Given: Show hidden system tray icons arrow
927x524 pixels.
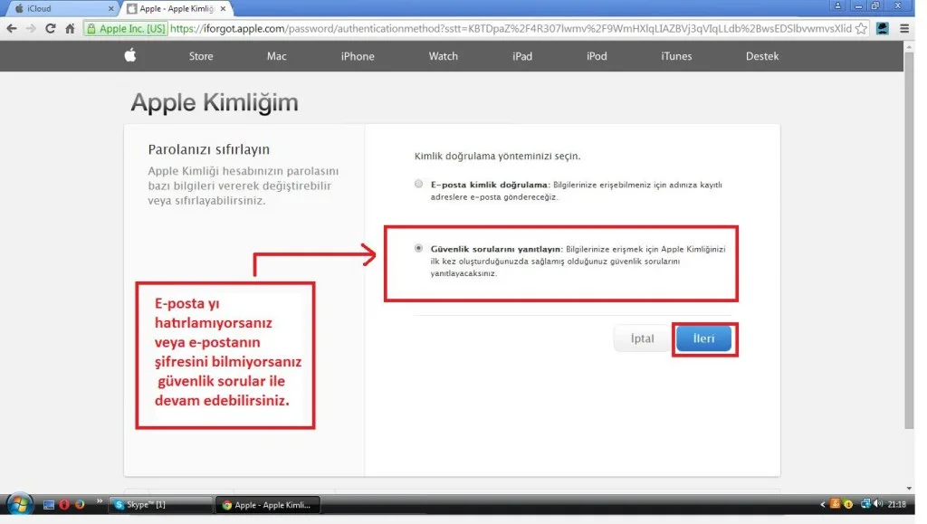Looking at the screenshot, I should (x=822, y=504).
